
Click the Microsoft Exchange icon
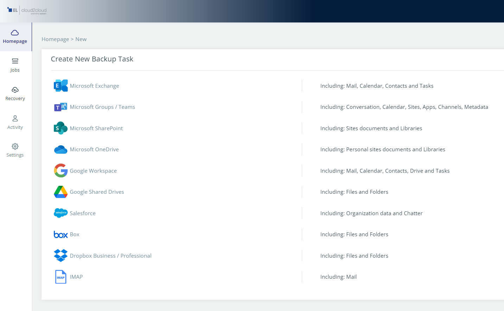[60, 86]
